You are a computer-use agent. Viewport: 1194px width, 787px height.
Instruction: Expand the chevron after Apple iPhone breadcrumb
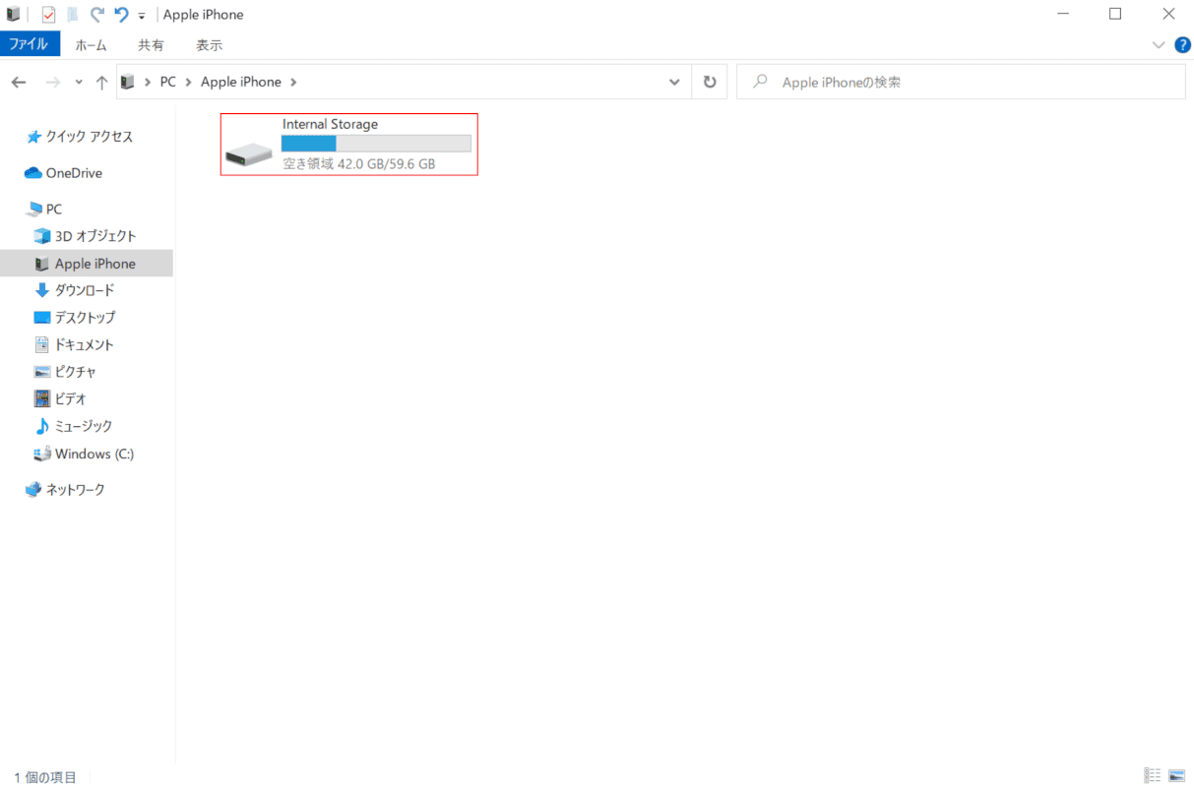click(x=293, y=83)
